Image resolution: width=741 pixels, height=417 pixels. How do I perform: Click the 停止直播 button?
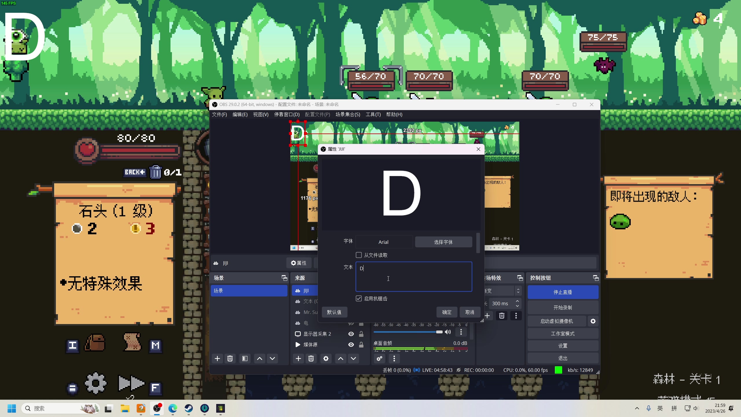[563, 292]
